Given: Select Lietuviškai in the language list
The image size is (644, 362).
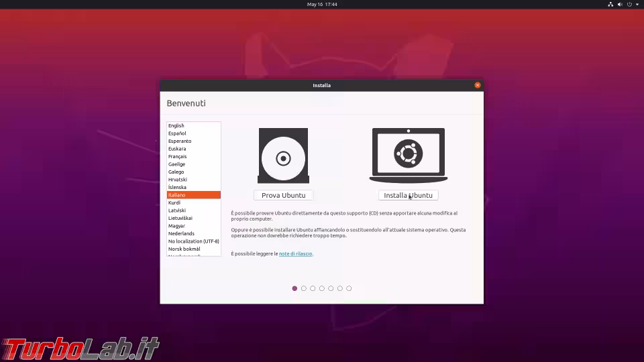Looking at the screenshot, I should (194, 218).
